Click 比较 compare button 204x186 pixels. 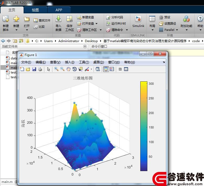click(x=39, y=27)
